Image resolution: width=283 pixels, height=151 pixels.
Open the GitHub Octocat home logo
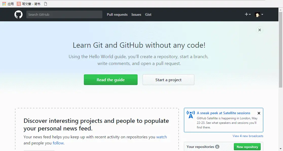(x=18, y=14)
